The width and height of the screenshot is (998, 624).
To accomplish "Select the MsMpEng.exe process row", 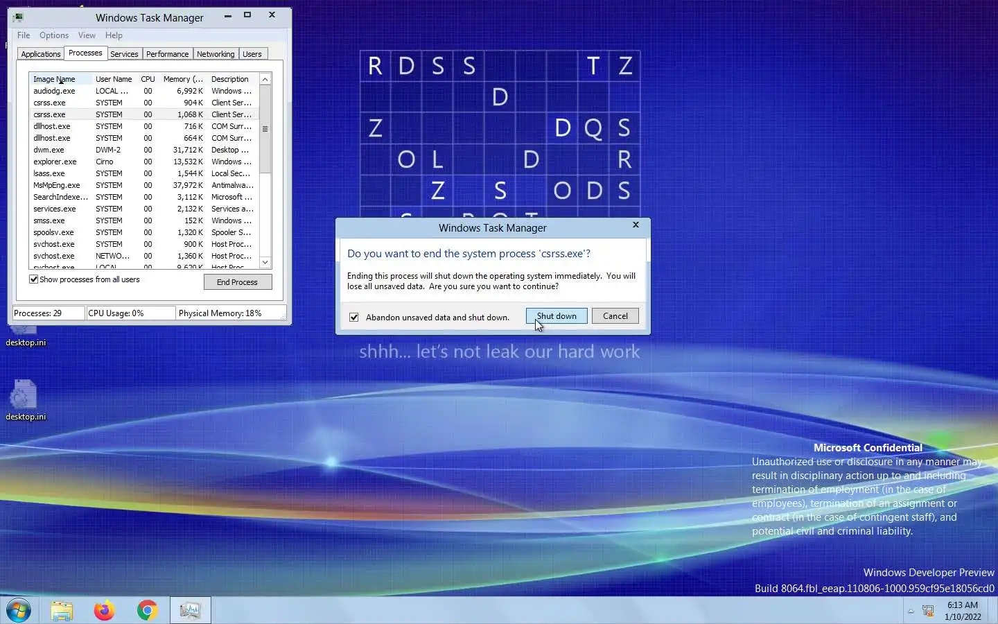I will [x=144, y=185].
